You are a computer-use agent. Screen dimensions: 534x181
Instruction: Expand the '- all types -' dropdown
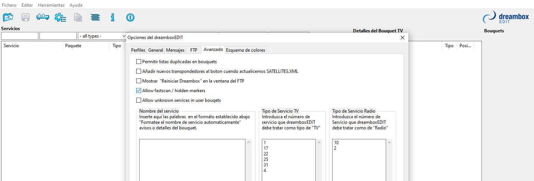(x=102, y=36)
